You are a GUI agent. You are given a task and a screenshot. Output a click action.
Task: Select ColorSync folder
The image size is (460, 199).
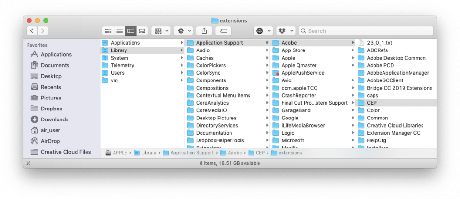228,73
